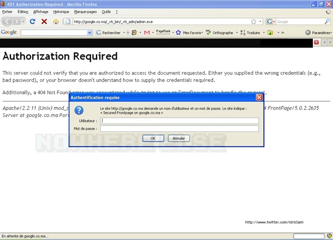Open the ? help menu
This screenshot has height=240, width=333.
tap(117, 12)
